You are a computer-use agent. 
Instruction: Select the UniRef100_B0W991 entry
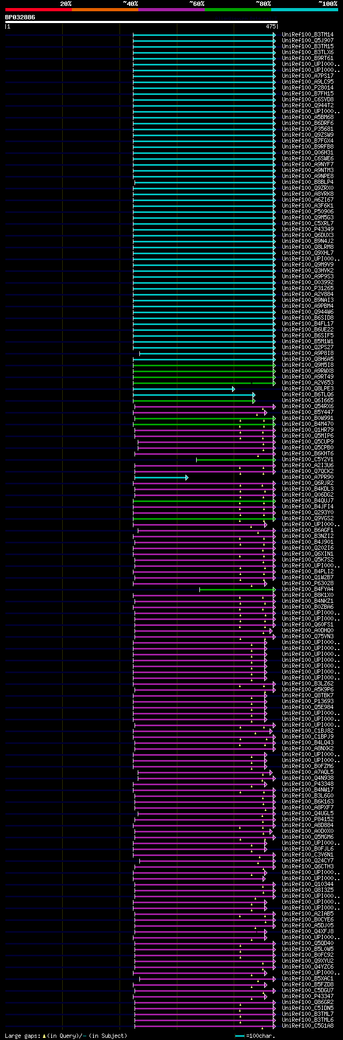308,418
